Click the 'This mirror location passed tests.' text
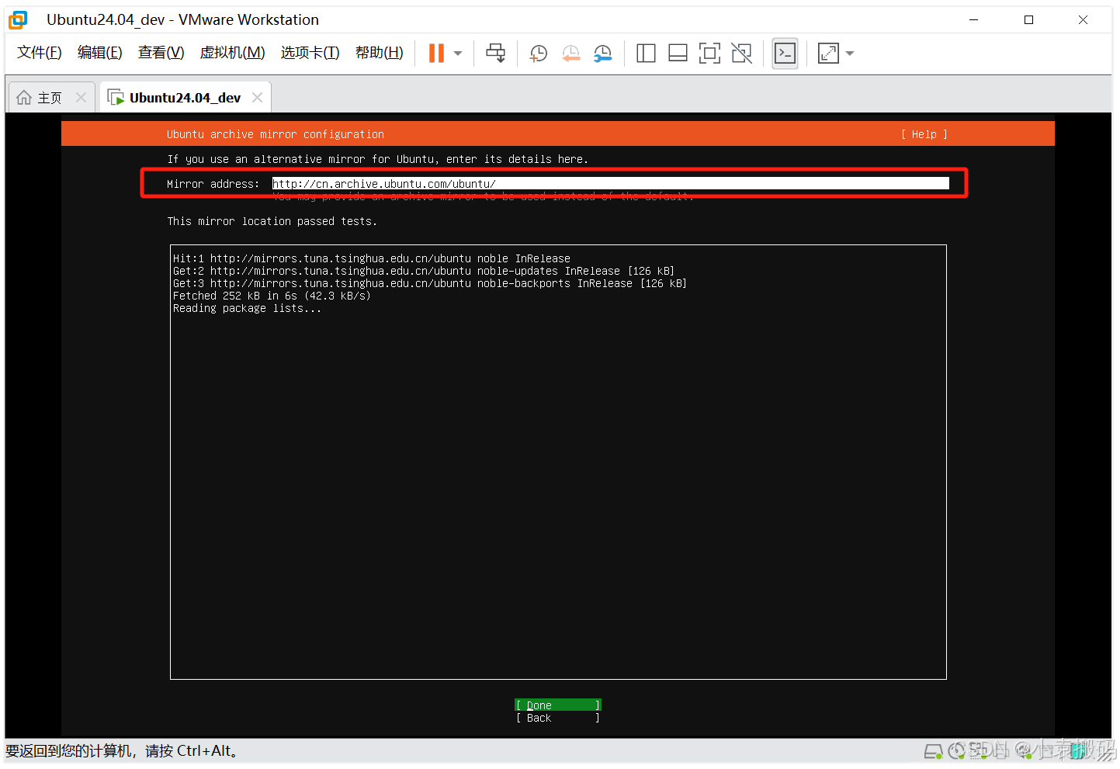1120x769 pixels. [272, 221]
